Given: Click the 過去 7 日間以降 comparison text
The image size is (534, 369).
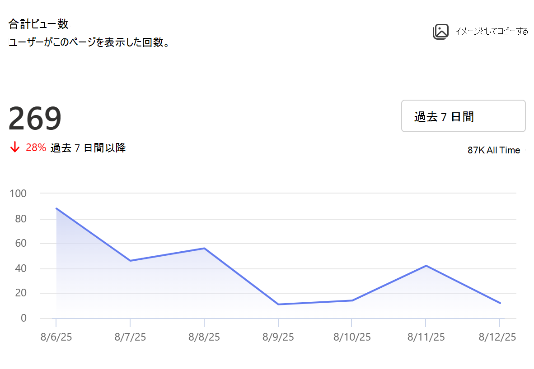Looking at the screenshot, I should [x=88, y=148].
